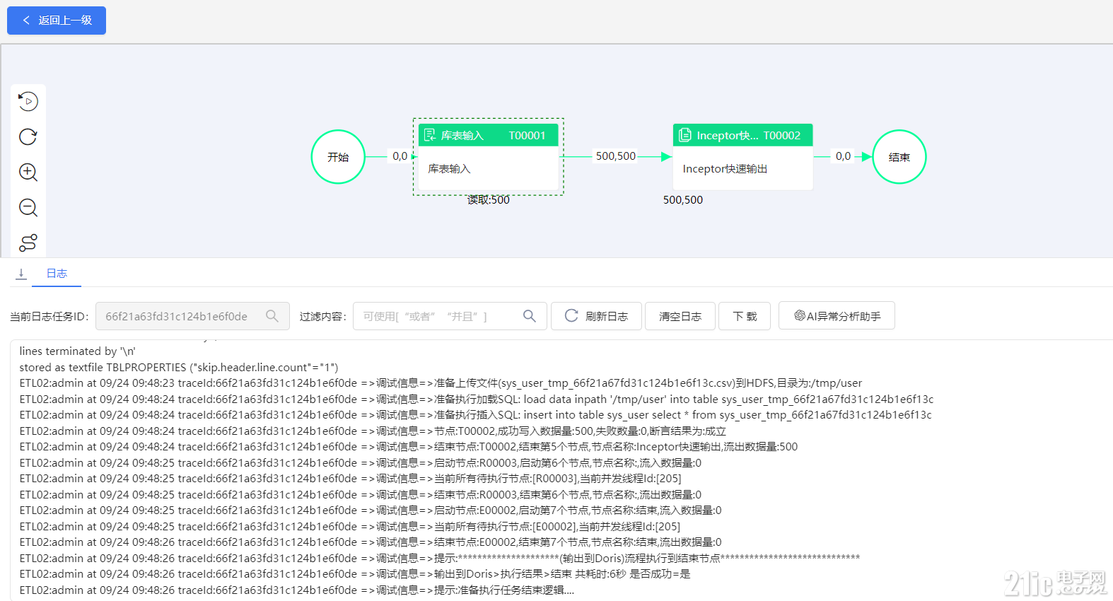Click log line with 'insert into table sys_user'
The height and width of the screenshot is (601, 1113).
475,415
